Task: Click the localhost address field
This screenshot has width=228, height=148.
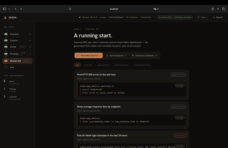Action: [x=114, y=9]
